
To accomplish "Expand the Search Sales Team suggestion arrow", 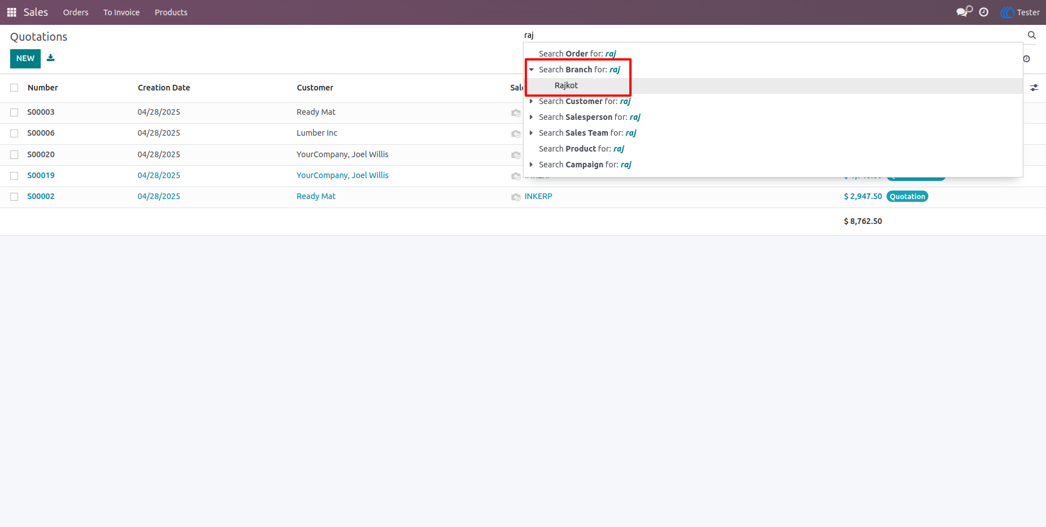I will point(531,133).
